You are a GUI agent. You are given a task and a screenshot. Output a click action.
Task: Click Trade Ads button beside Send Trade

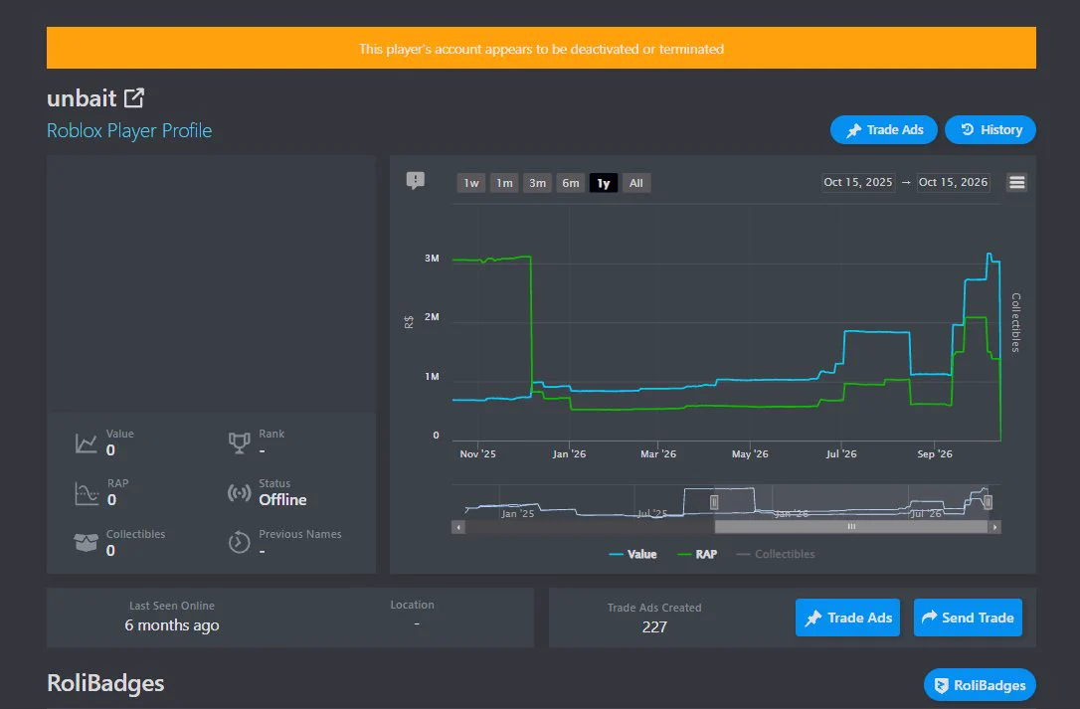pyautogui.click(x=848, y=618)
